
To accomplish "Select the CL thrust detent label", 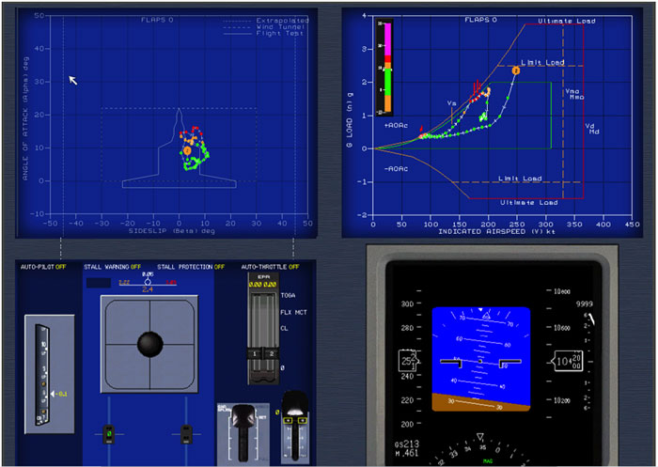I will point(284,328).
